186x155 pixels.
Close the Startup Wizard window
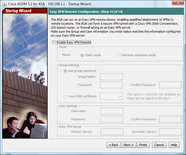[x=178, y=3]
